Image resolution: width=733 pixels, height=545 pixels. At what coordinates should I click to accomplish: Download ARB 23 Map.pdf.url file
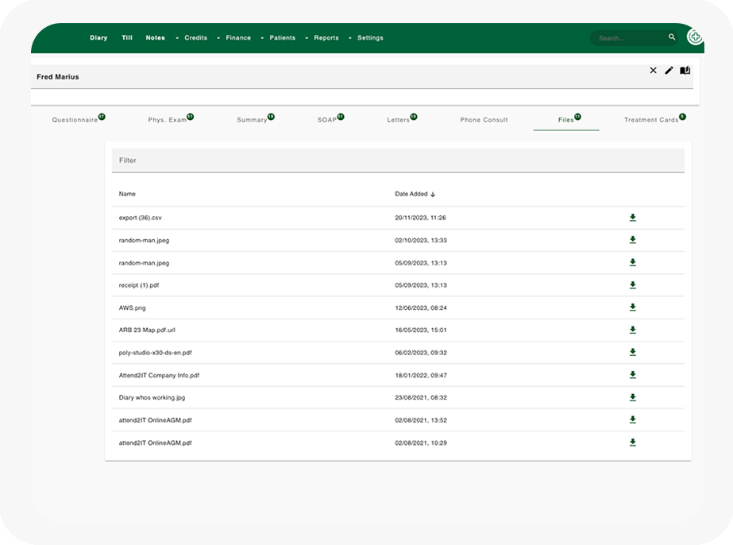[x=632, y=330]
